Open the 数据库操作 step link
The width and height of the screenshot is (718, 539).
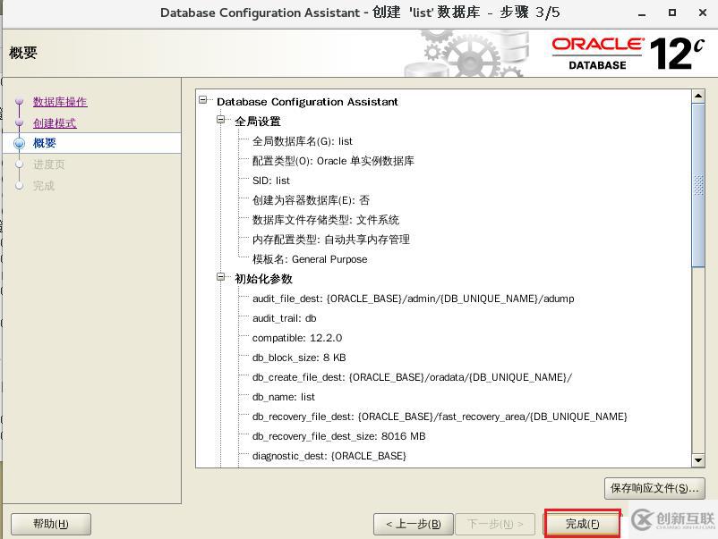(60, 102)
